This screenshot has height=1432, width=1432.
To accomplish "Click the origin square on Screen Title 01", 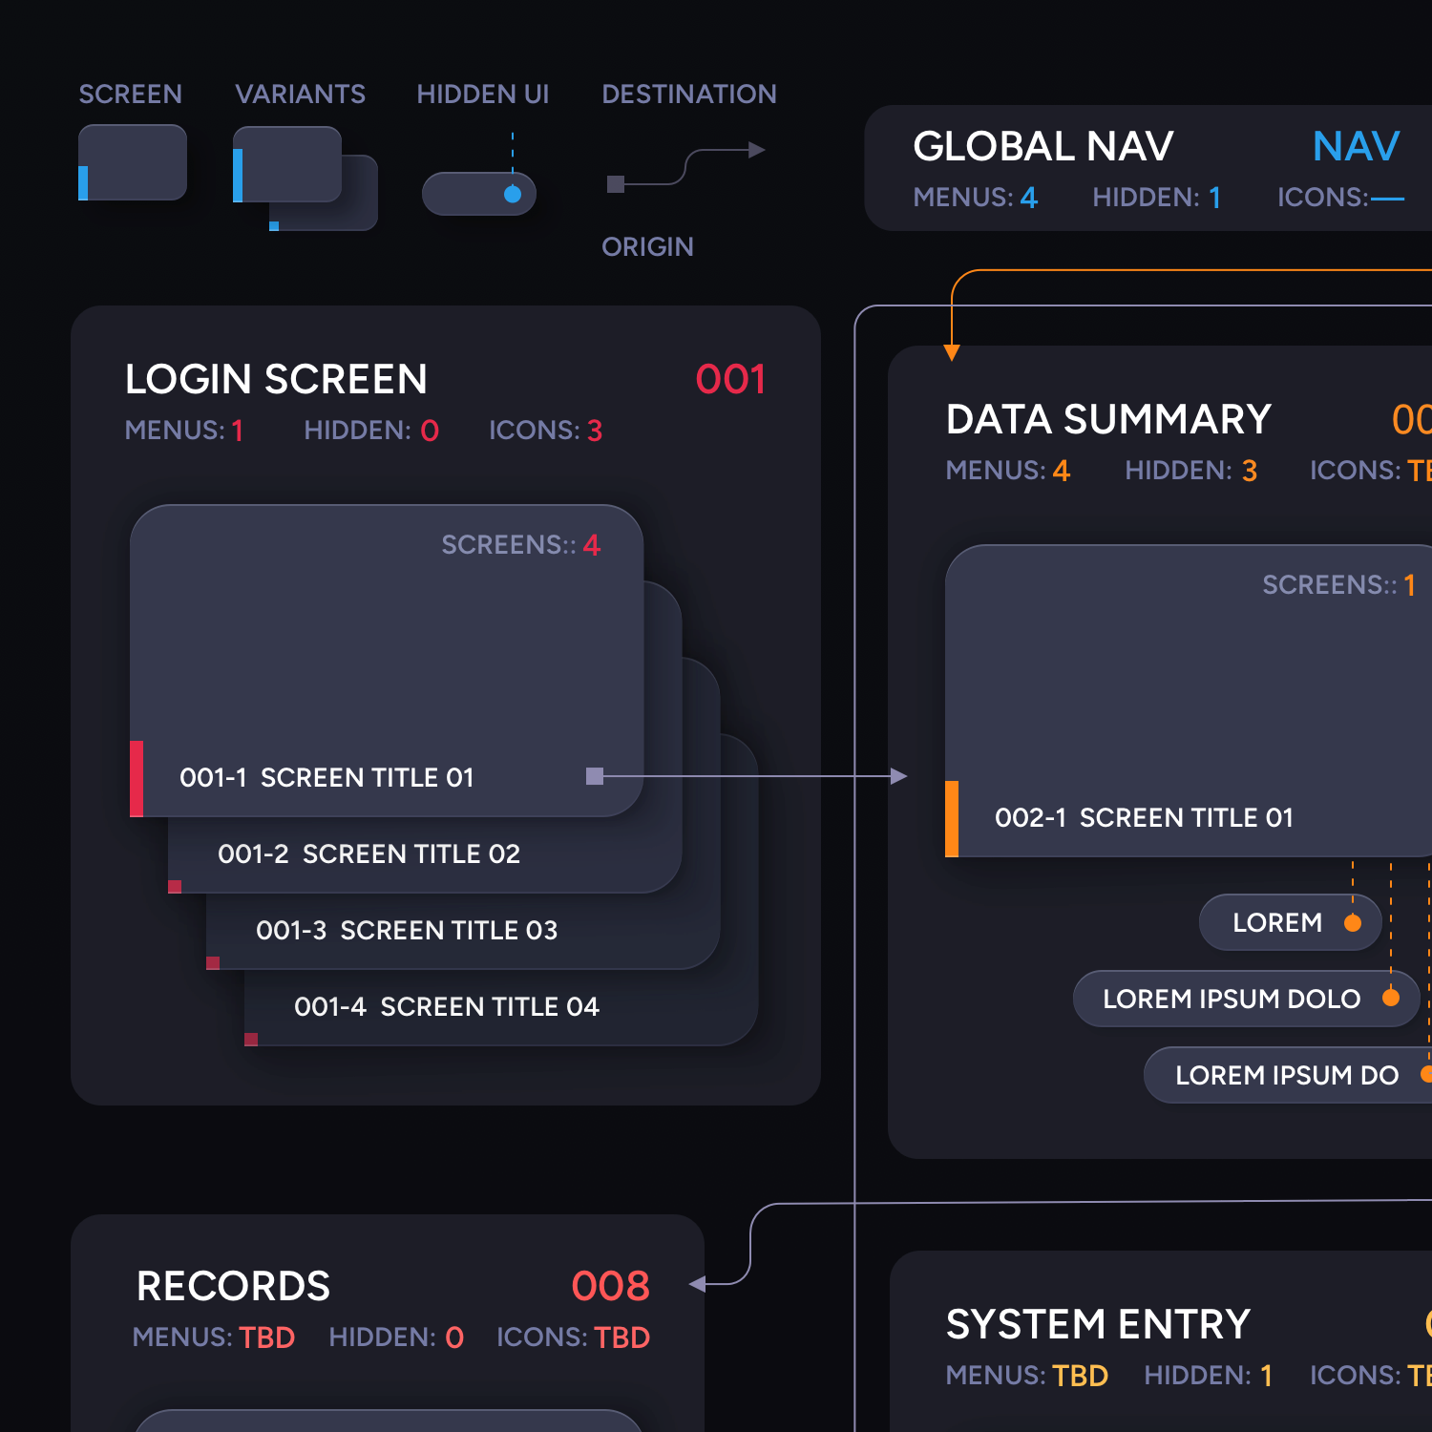I will (x=593, y=776).
